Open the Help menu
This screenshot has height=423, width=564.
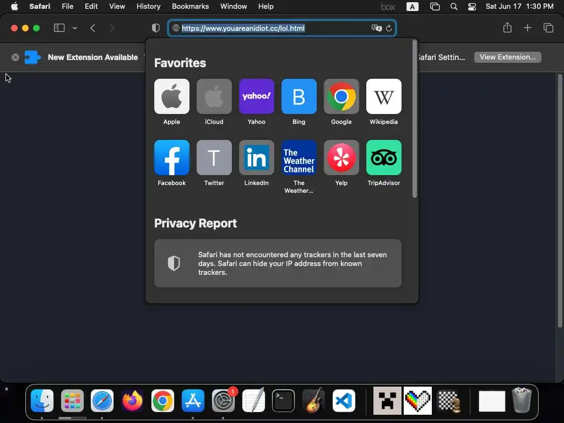coord(266,7)
